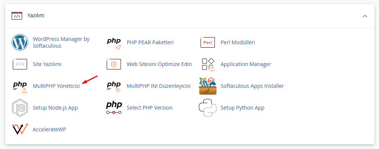This screenshot has width=379, height=149.
Task: Click the WordPress logo icon
Action: pos(20,42)
